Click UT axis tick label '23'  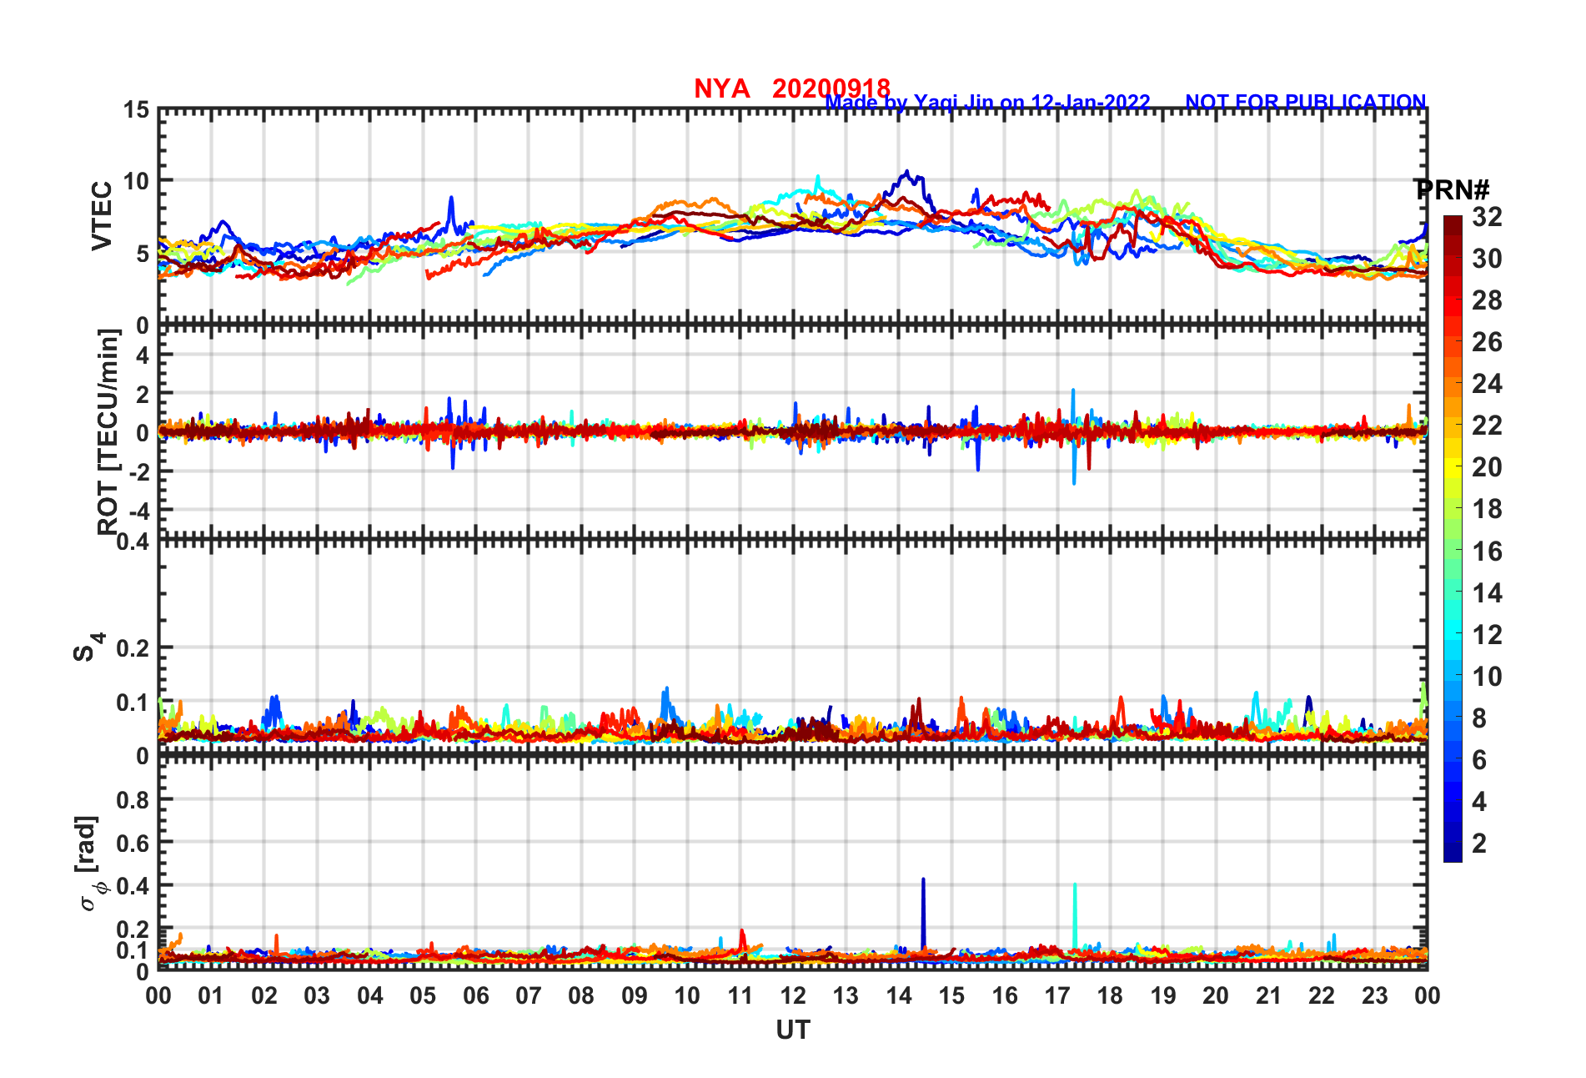1375,995
